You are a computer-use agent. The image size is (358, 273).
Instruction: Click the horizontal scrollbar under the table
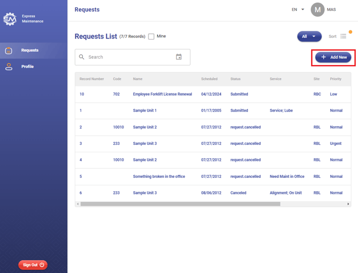click(180, 204)
